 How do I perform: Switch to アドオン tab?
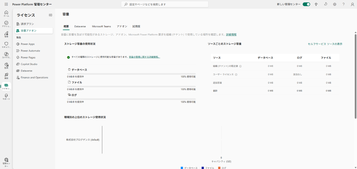[122, 26]
